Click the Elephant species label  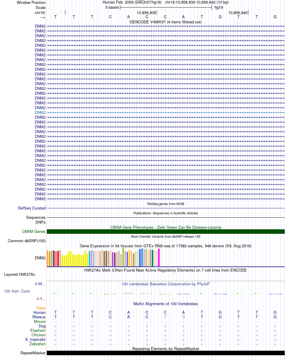click(x=38, y=330)
